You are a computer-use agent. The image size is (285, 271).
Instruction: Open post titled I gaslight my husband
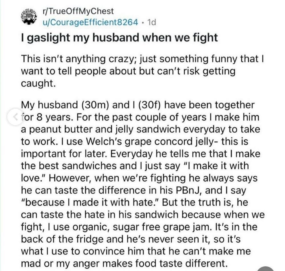[119, 38]
